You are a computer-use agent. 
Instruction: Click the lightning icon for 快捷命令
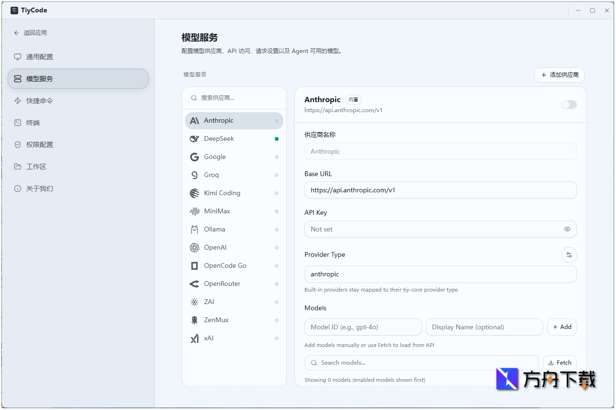18,101
